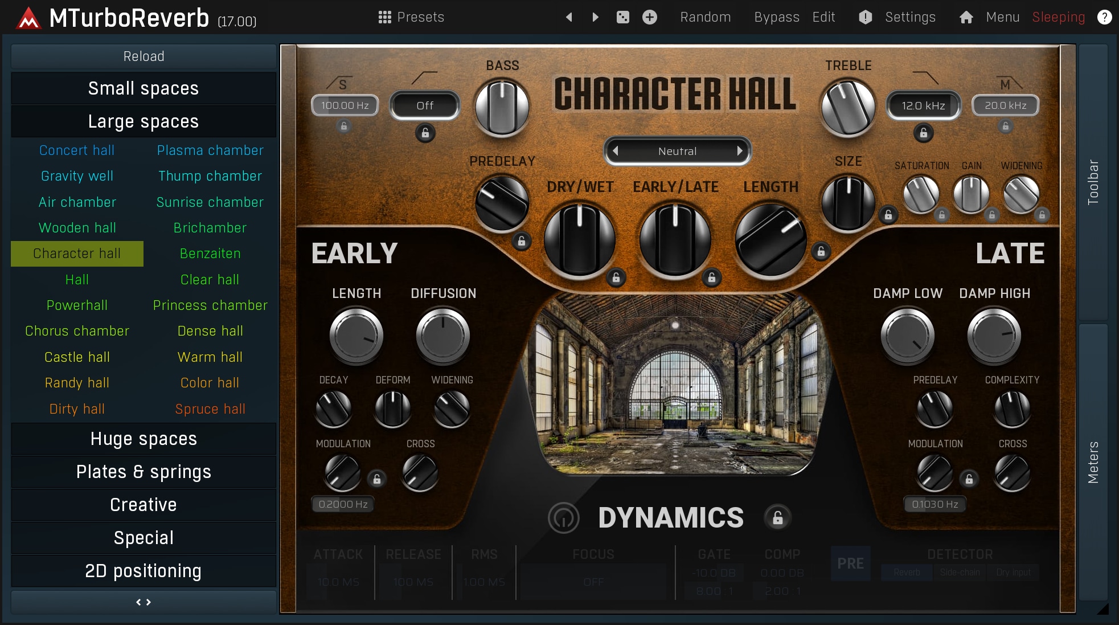Go to previous preset arrow
The height and width of the screenshot is (625, 1119).
(x=569, y=17)
